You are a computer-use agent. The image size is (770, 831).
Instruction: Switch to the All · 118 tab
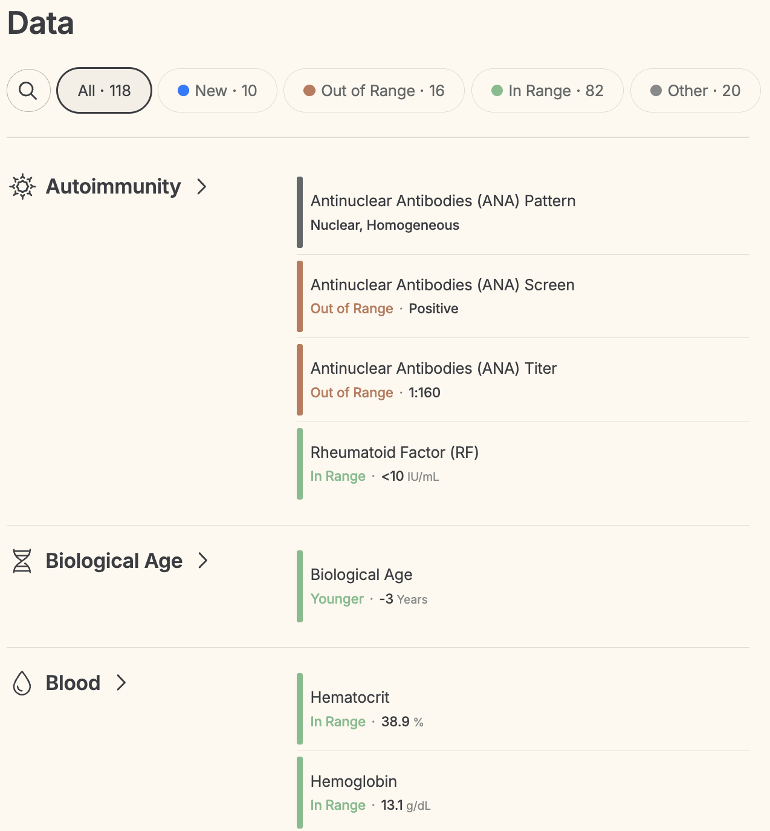(x=103, y=90)
